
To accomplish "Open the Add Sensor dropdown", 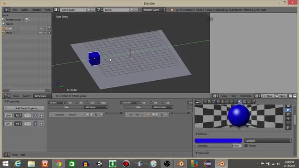I will pyautogui.click(x=96, y=107).
